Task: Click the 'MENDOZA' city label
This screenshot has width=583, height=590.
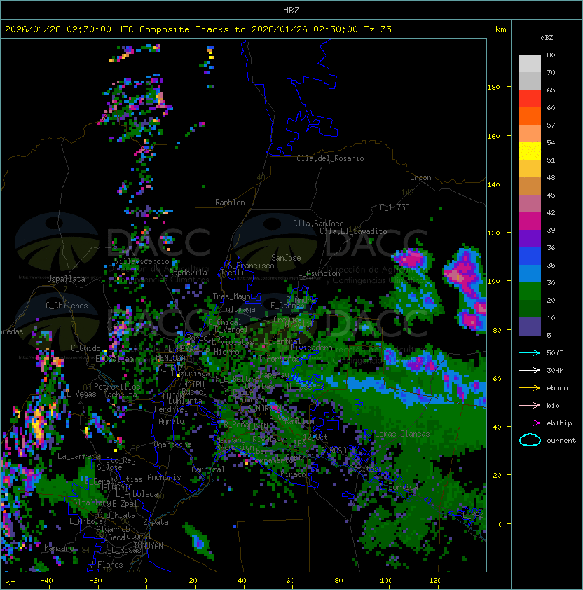Action: [170, 357]
